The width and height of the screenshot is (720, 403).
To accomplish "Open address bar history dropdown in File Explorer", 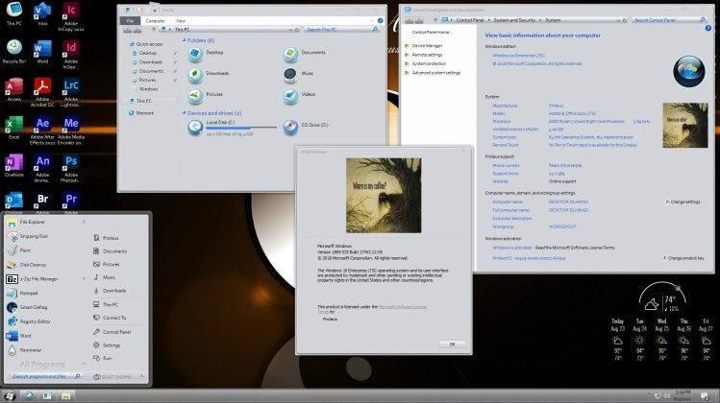I will tap(290, 30).
